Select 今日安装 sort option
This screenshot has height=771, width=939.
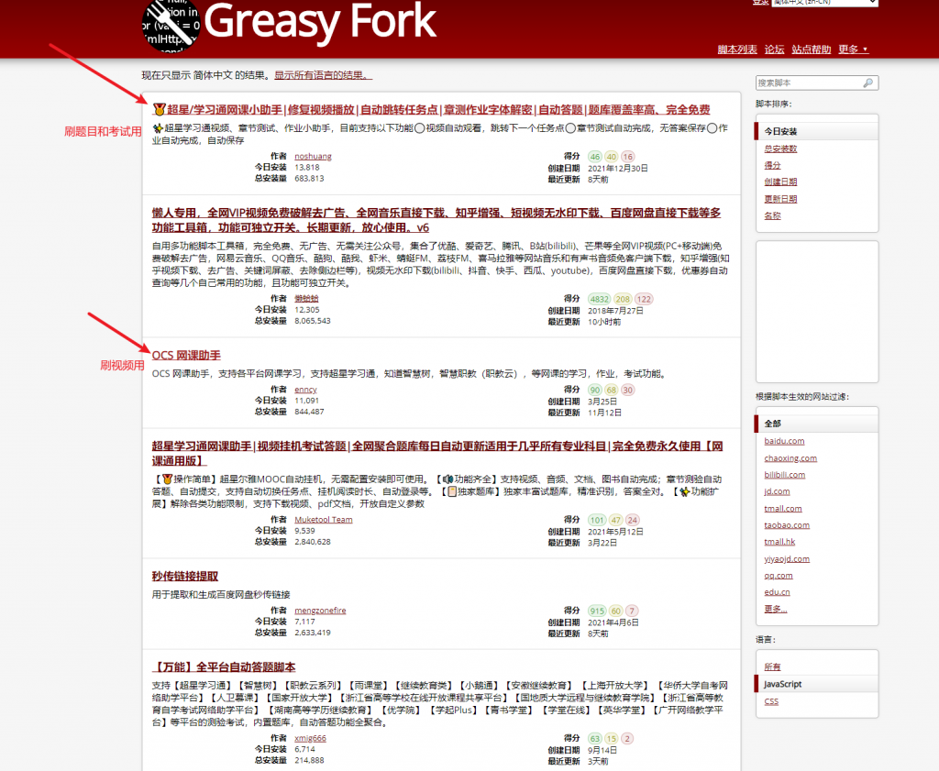pos(817,131)
